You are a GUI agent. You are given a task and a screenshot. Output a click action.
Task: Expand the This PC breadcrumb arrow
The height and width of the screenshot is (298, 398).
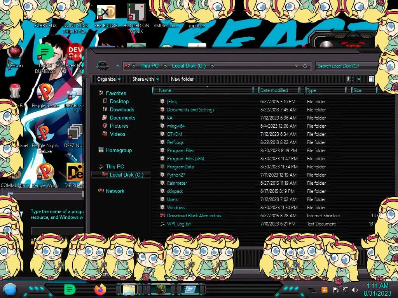[165, 66]
